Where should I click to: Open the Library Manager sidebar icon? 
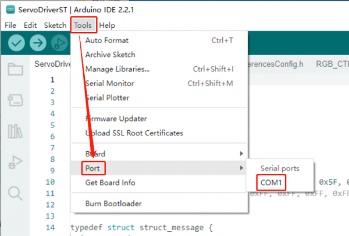tap(15, 131)
